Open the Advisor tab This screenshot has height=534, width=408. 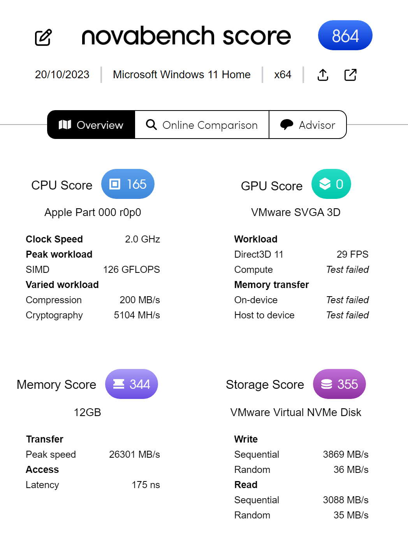click(x=308, y=125)
